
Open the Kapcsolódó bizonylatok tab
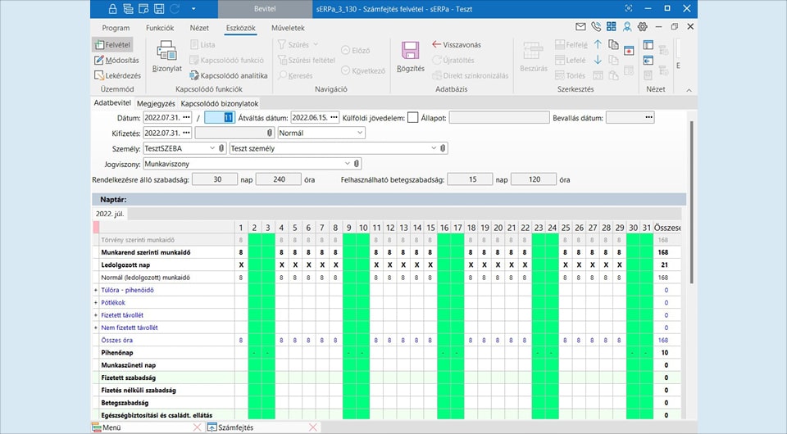(220, 104)
